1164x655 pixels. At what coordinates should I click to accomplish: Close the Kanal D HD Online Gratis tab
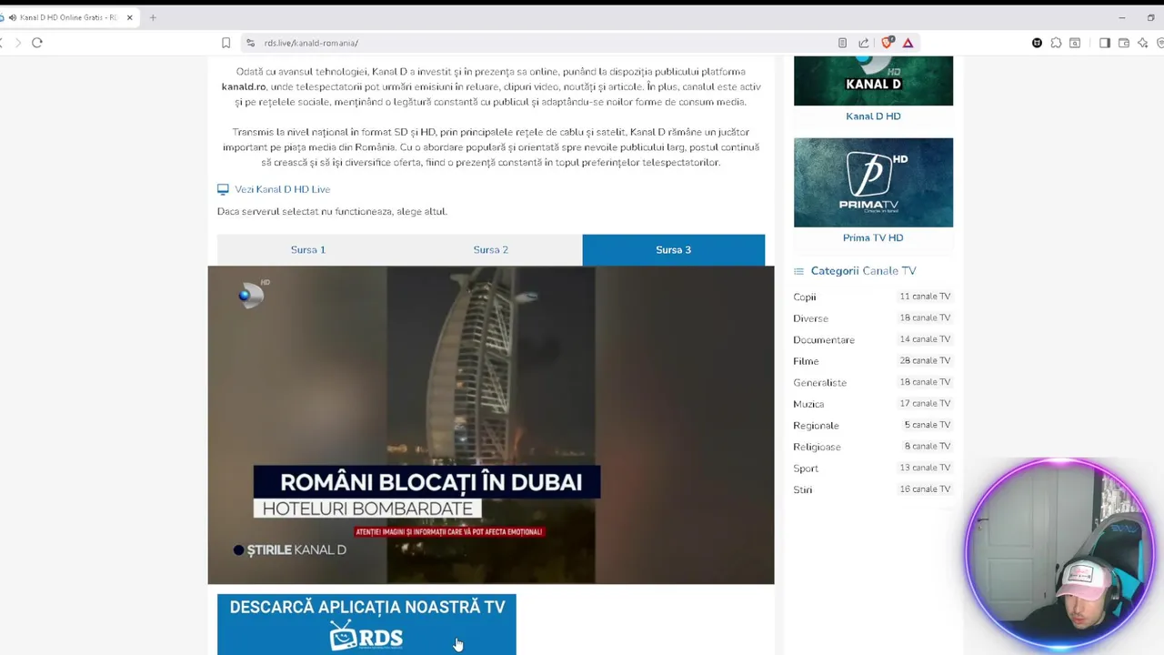click(129, 17)
